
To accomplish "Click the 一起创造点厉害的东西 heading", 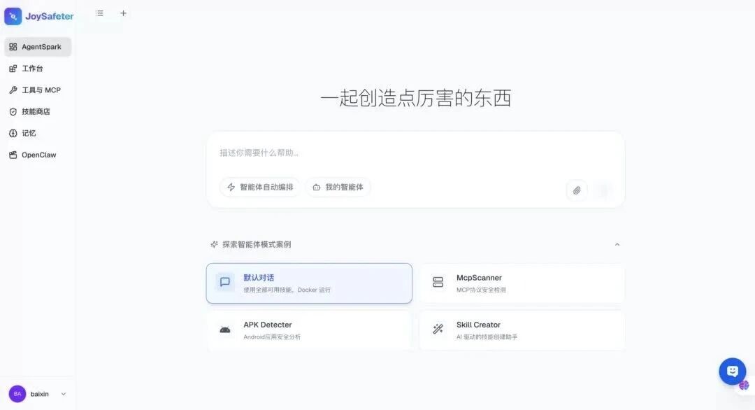I will [415, 98].
